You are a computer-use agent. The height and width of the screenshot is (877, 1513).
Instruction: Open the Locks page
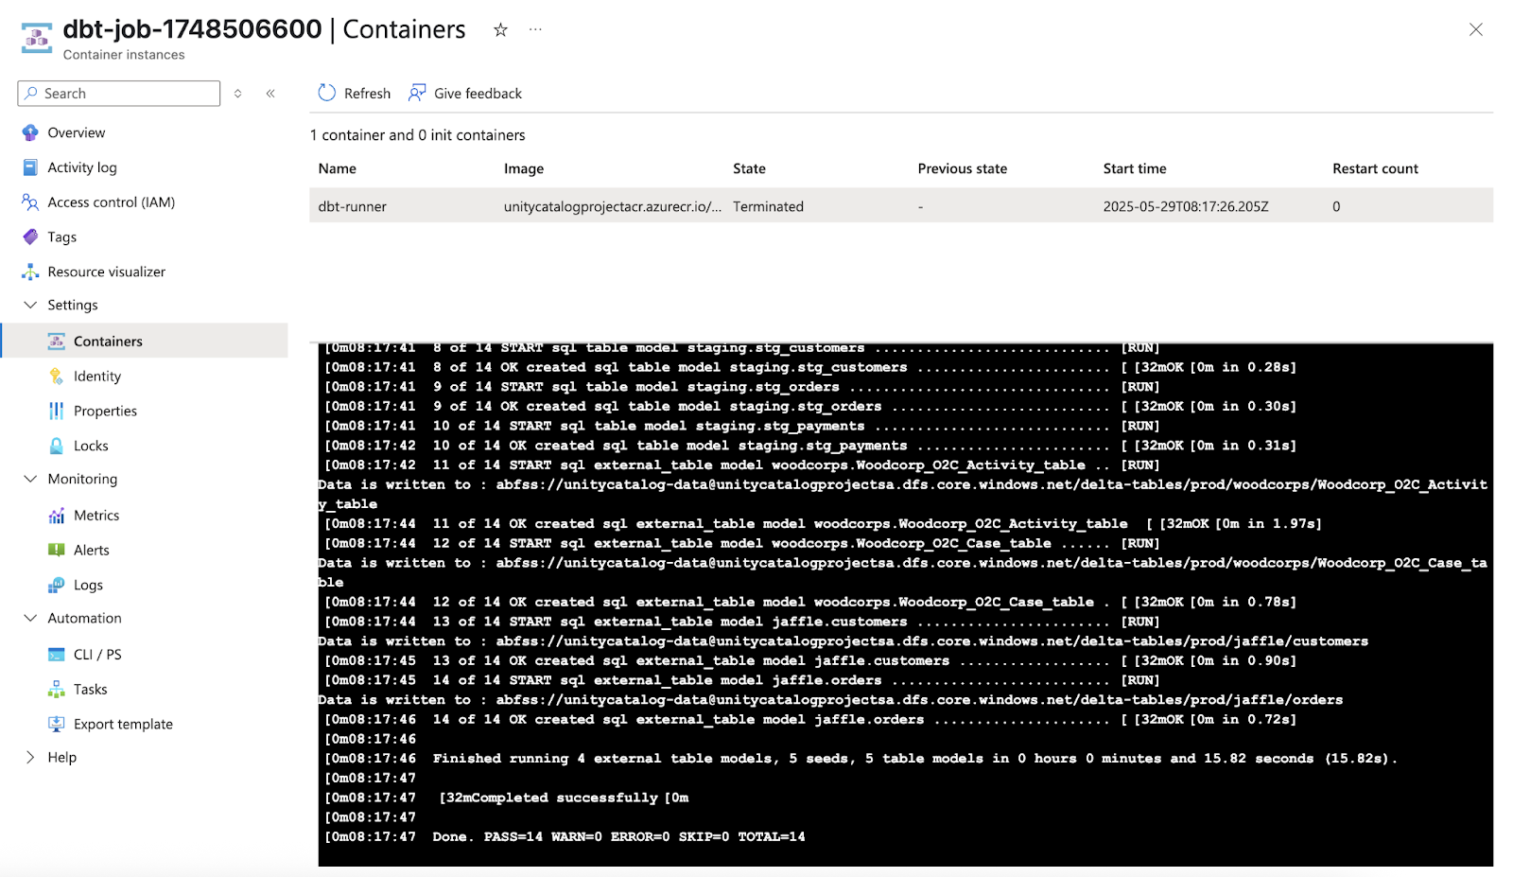point(91,446)
